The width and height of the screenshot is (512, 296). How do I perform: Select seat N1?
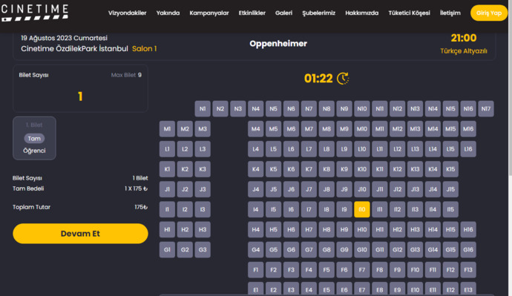[x=203, y=108]
